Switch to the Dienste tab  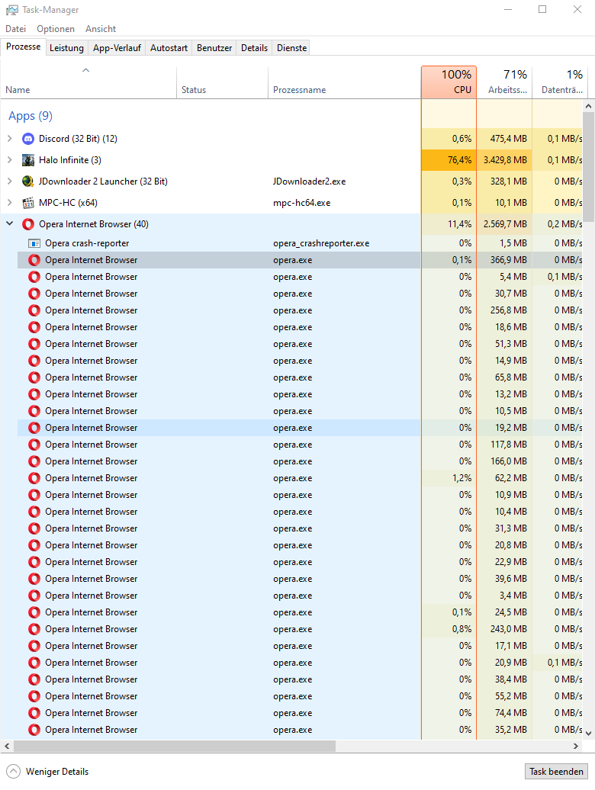(291, 48)
